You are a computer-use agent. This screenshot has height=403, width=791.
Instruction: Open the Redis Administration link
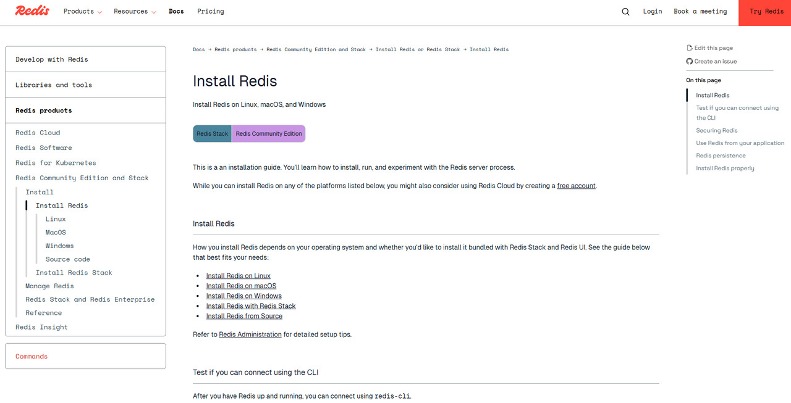click(250, 334)
